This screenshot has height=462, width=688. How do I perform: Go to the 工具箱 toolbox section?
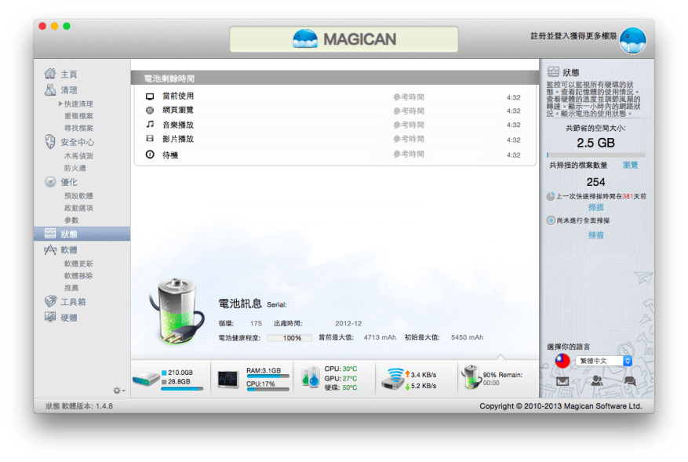tap(73, 301)
